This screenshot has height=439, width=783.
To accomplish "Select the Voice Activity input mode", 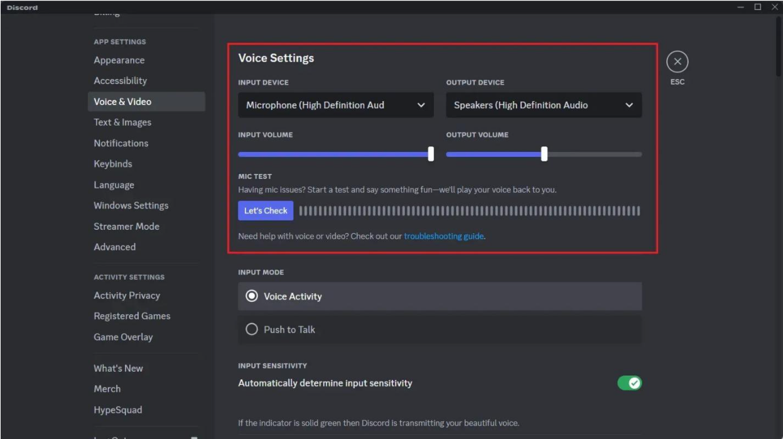I will pyautogui.click(x=440, y=296).
